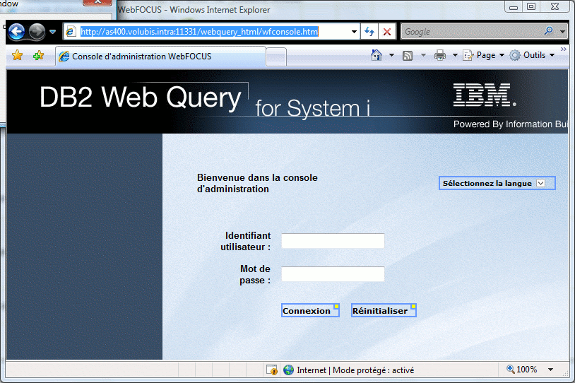Open the Outils menu
This screenshot has height=383, width=575.
(532, 55)
